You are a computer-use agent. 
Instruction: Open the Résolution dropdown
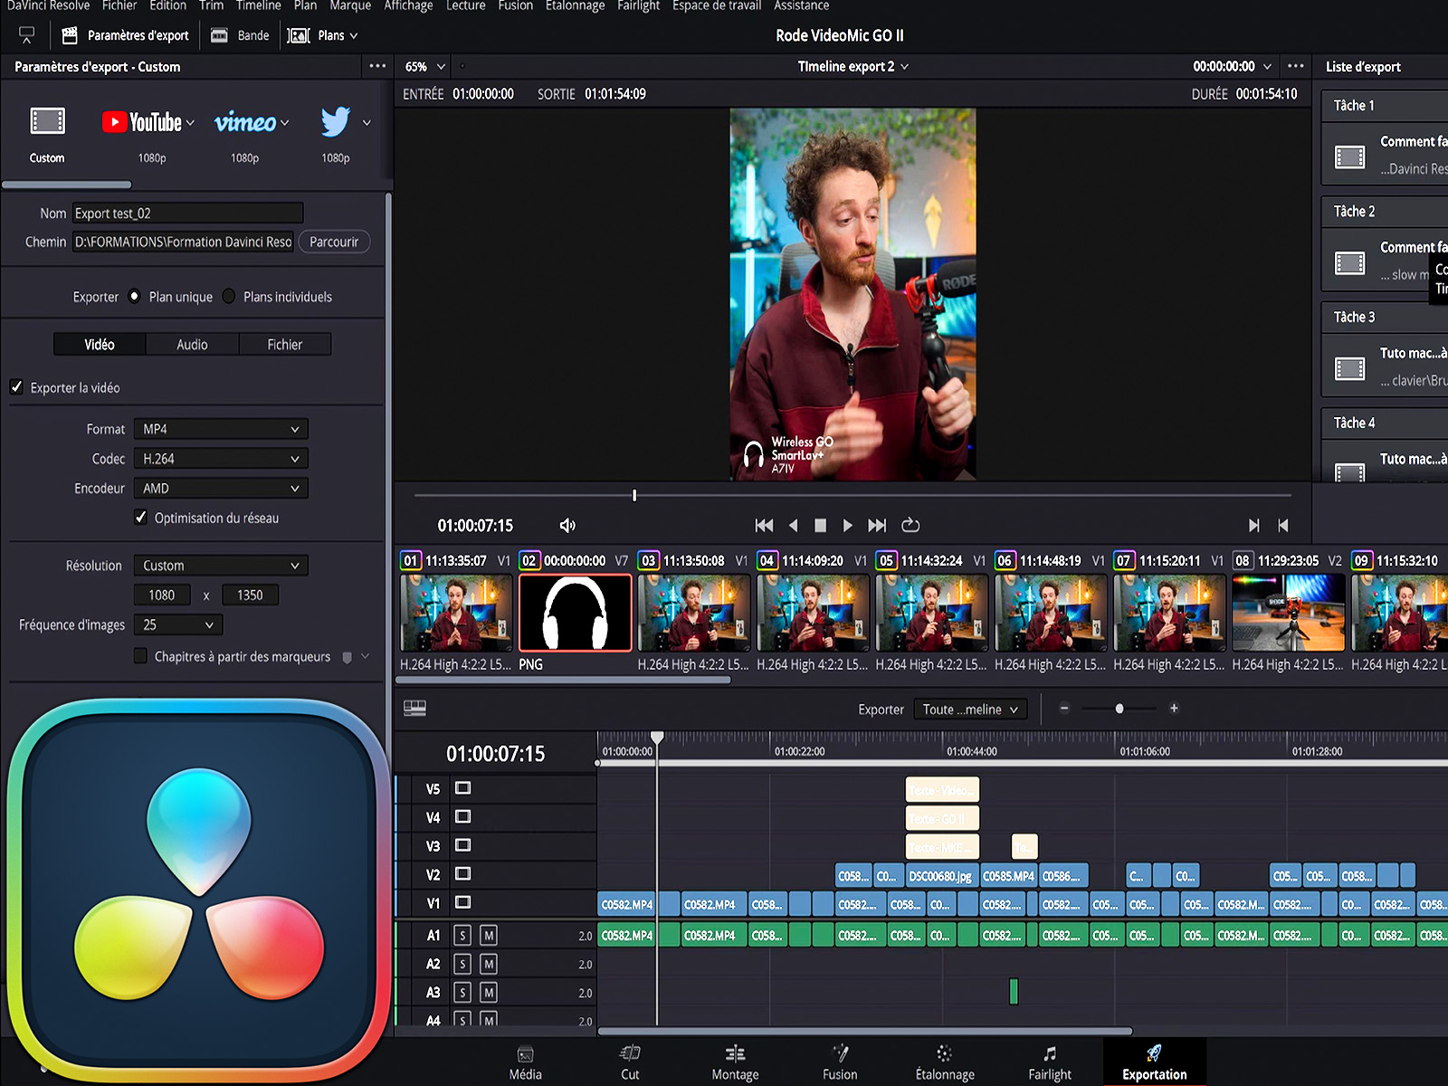click(x=221, y=566)
